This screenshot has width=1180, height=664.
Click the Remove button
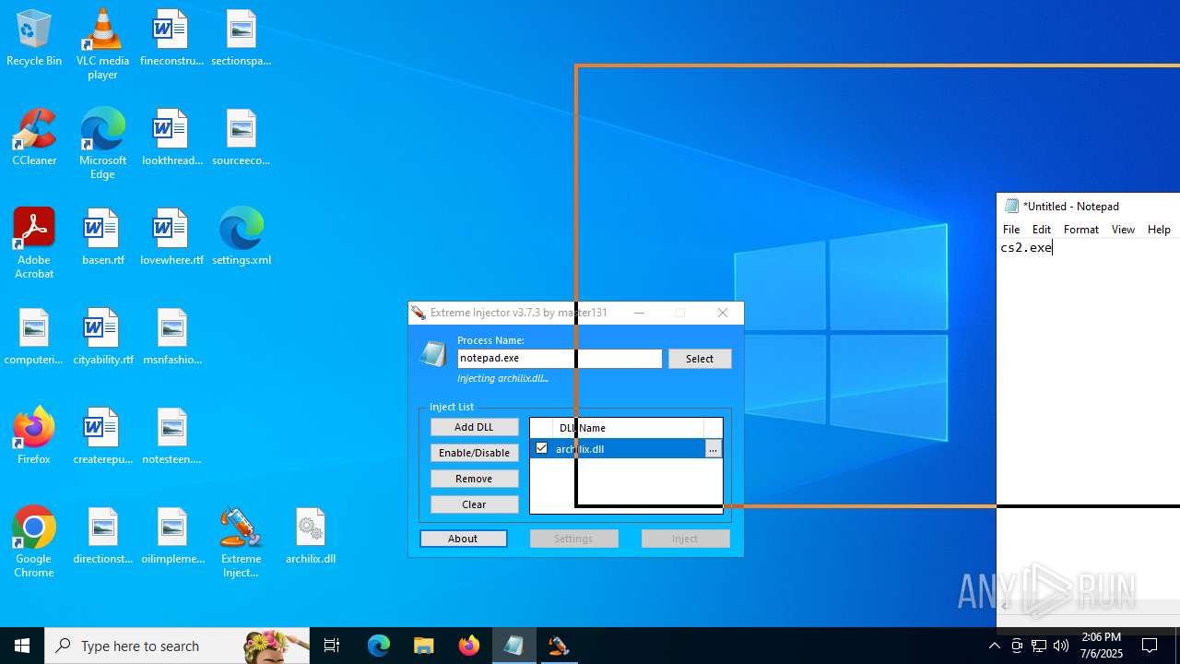coord(475,479)
